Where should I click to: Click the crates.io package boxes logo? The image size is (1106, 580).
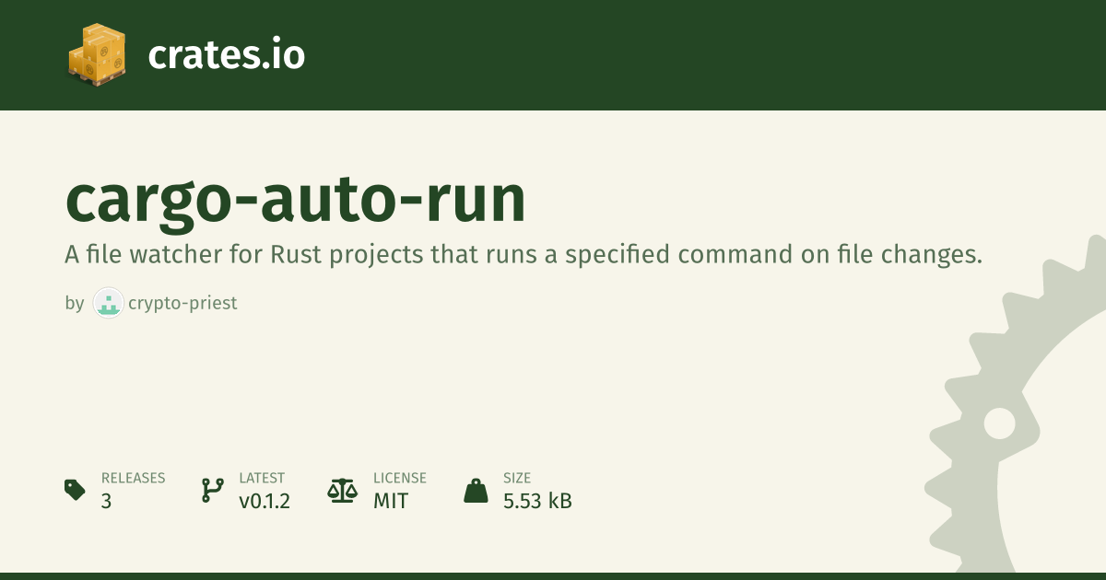click(96, 53)
